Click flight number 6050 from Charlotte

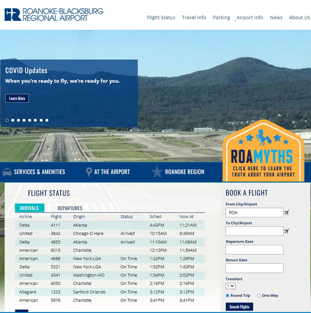[56, 283]
